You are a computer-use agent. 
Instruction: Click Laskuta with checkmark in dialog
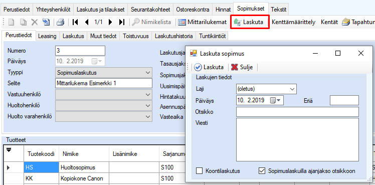(209, 67)
